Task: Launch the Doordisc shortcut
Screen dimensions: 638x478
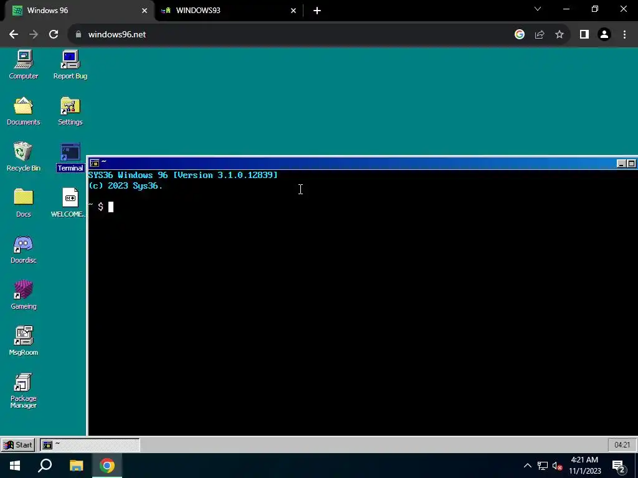Action: 24,249
